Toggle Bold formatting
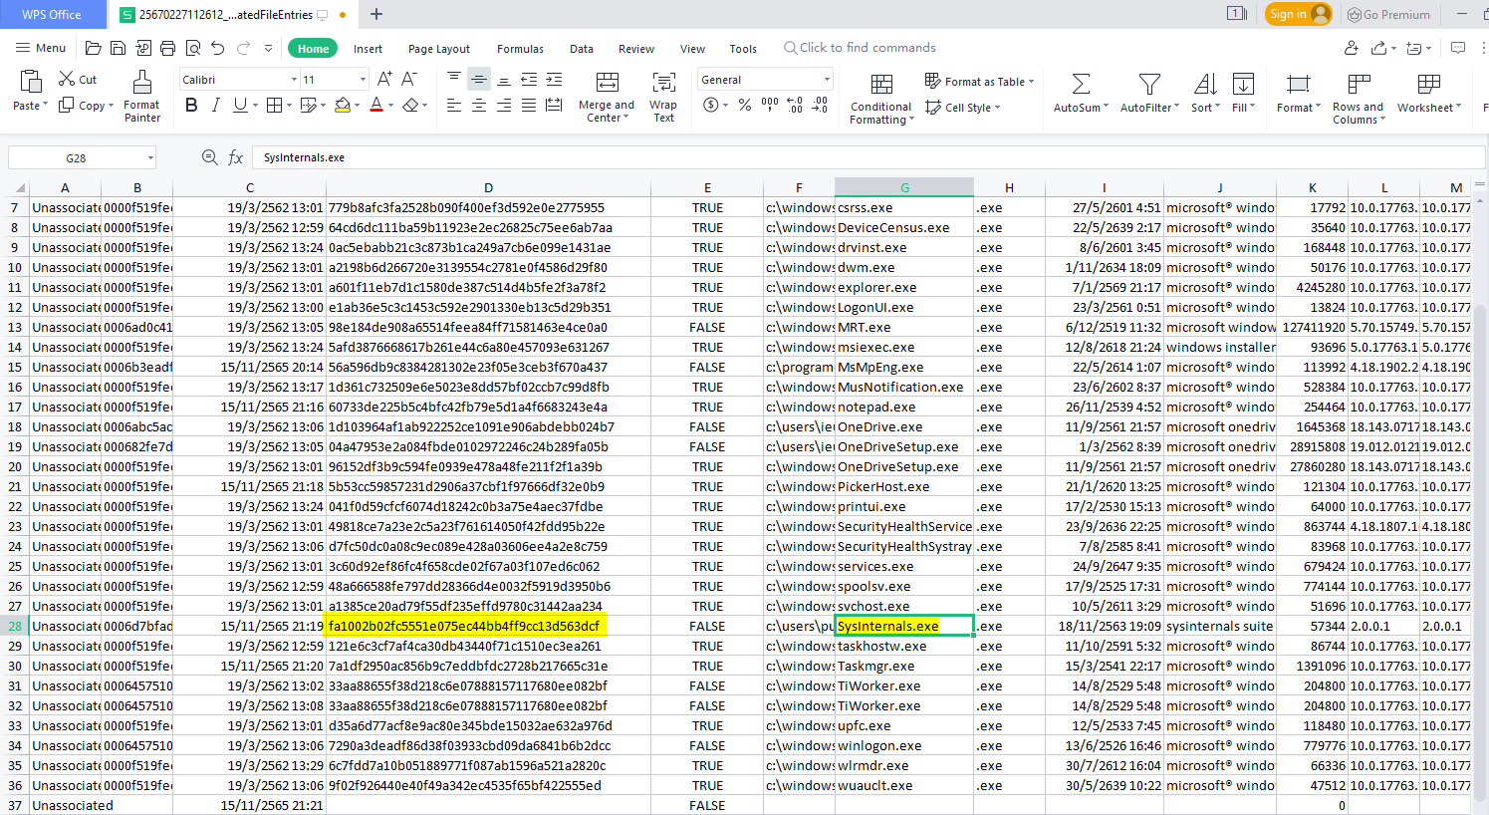 pyautogui.click(x=191, y=106)
